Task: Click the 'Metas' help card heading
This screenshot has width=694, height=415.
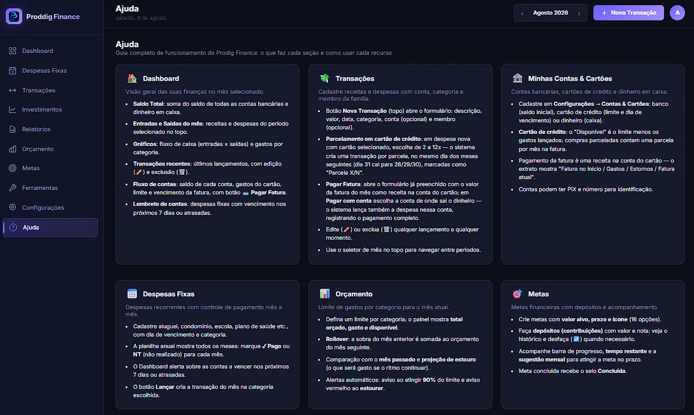Action: click(x=539, y=294)
